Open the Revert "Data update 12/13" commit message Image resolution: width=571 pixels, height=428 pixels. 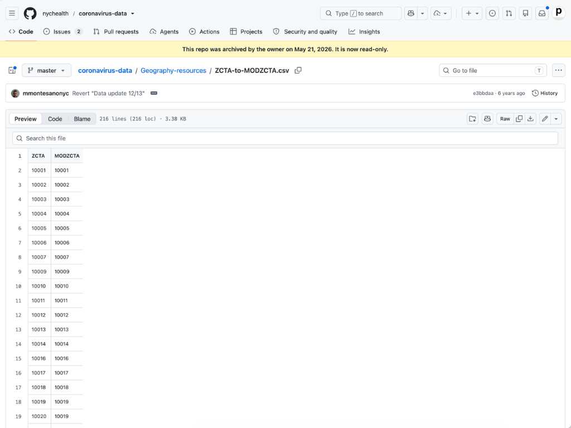point(108,93)
